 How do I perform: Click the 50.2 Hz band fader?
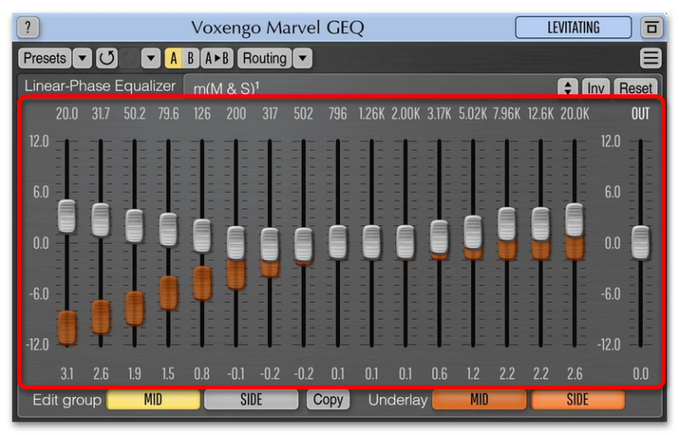(x=134, y=226)
